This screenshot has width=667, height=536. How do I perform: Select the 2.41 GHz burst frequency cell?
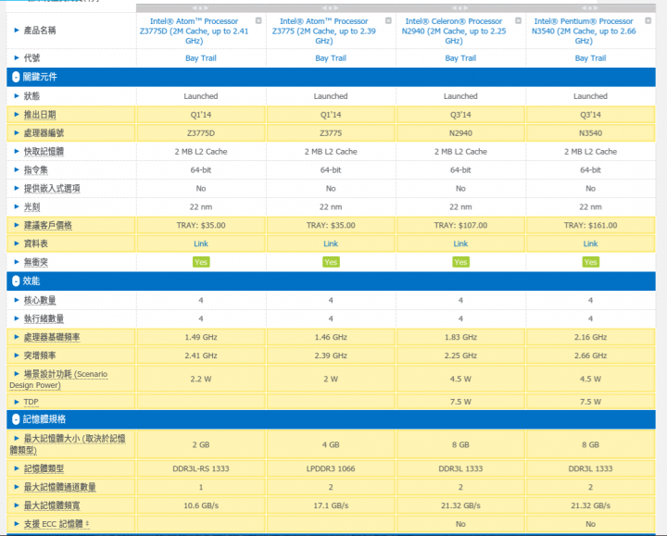(x=201, y=355)
